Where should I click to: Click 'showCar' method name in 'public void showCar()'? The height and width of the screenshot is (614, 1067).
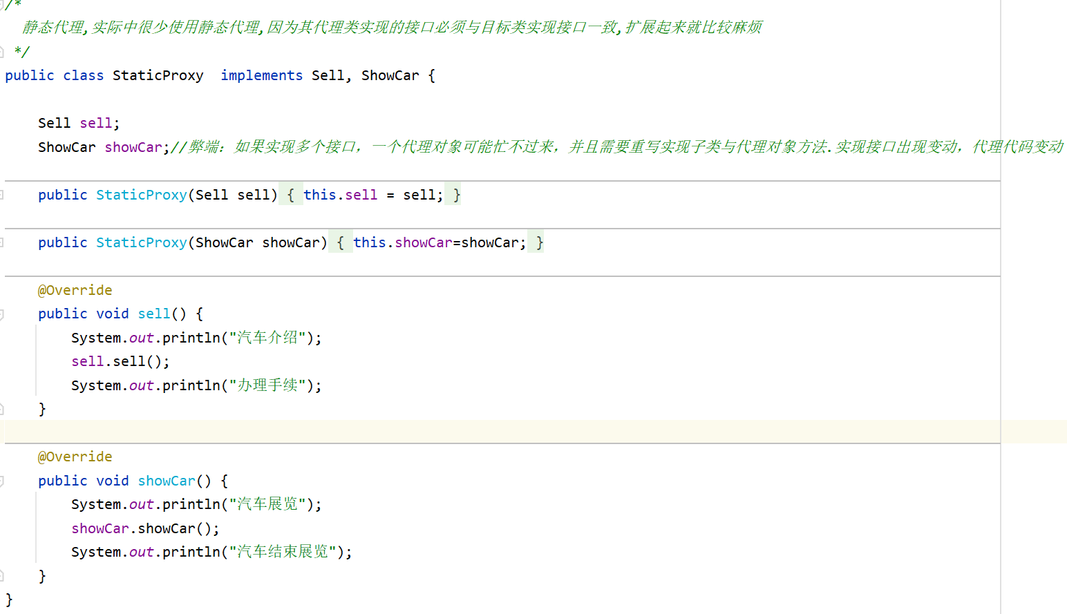click(x=167, y=481)
